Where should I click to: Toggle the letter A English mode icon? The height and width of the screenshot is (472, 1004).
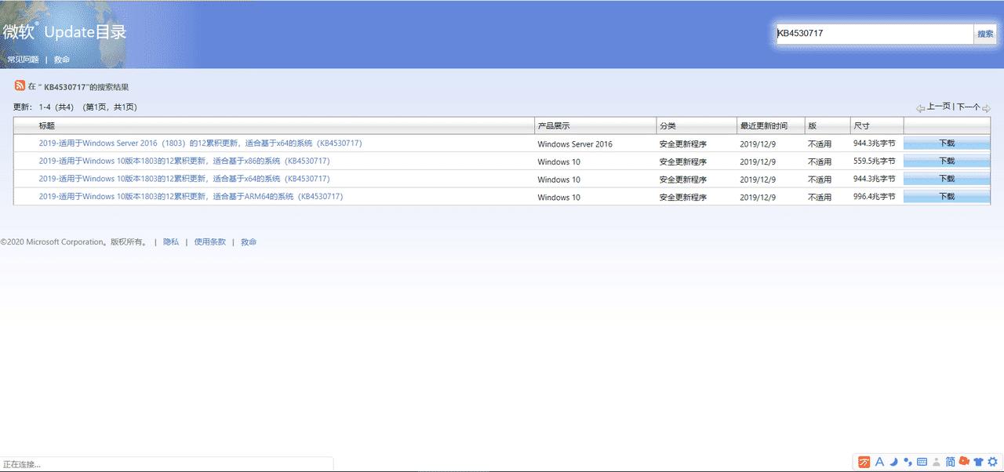(879, 462)
